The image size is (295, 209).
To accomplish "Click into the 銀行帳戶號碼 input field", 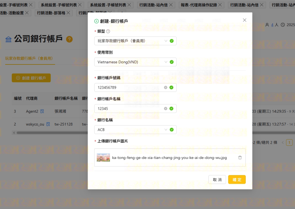I will [x=129, y=87].
